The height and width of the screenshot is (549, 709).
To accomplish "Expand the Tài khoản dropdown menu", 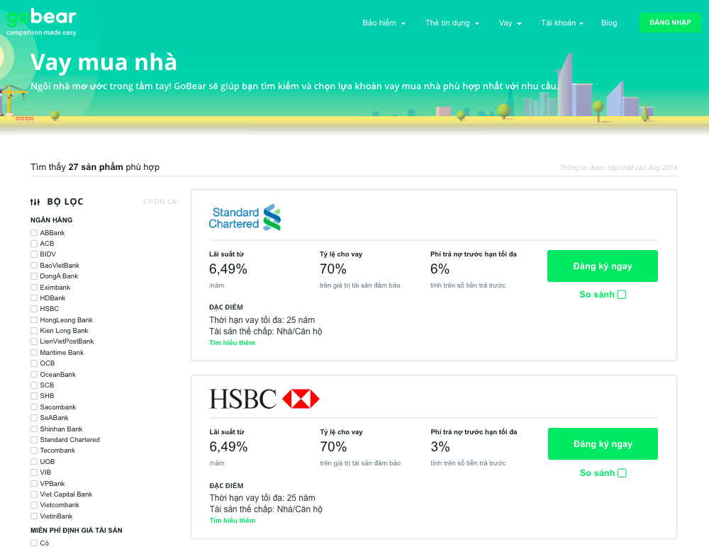I will (x=562, y=23).
